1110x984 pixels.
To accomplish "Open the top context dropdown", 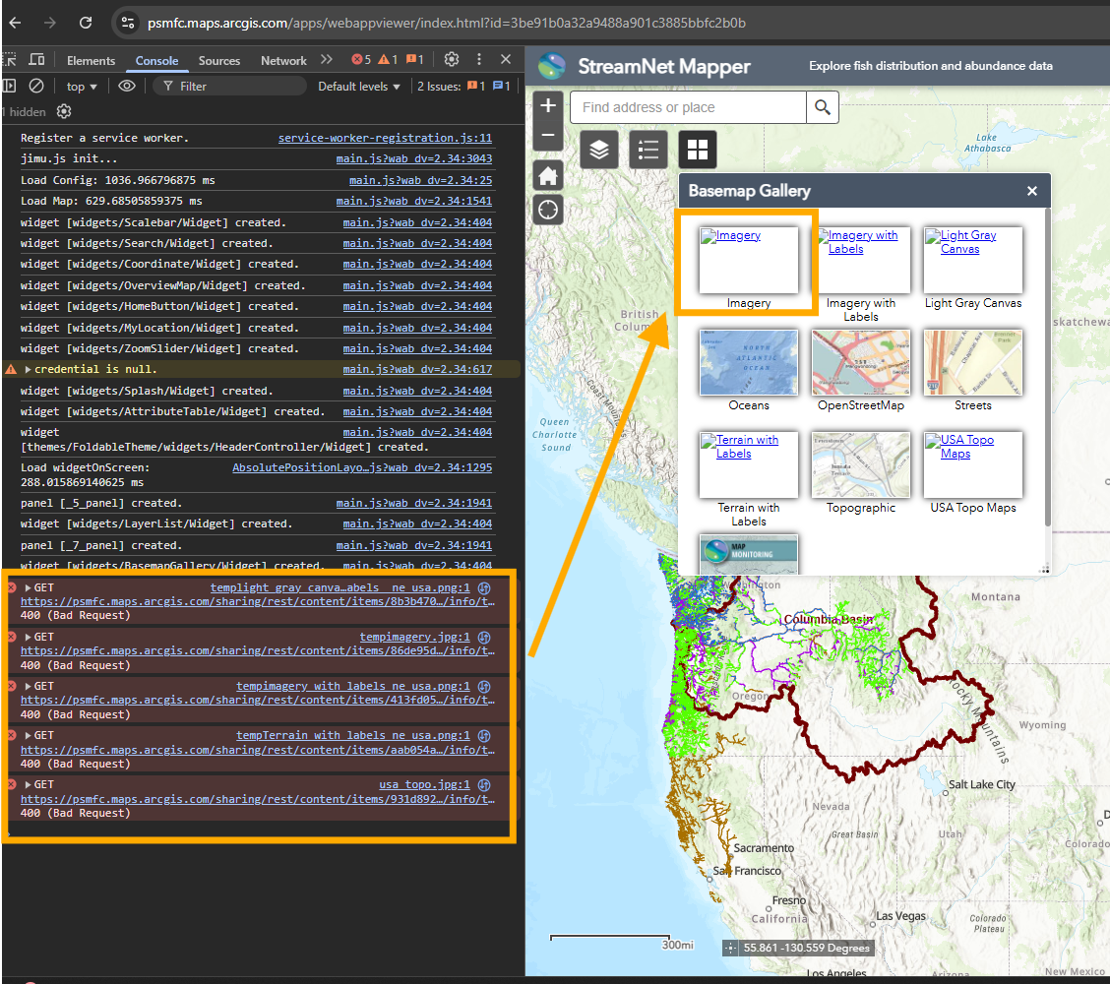I will click(82, 87).
